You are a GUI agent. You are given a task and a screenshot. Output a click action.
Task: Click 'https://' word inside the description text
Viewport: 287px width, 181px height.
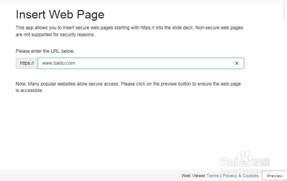(x=147, y=28)
